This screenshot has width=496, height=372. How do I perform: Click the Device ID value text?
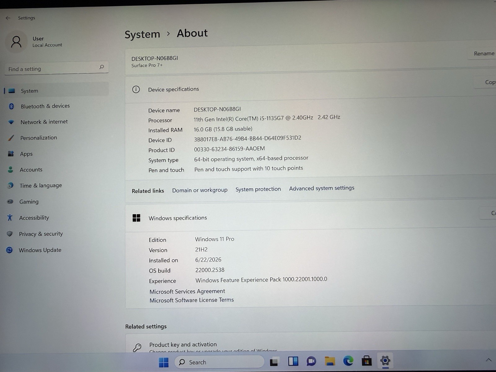(247, 139)
